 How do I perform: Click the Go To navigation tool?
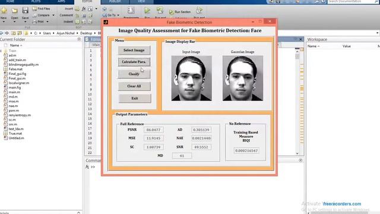[x=109, y=15]
